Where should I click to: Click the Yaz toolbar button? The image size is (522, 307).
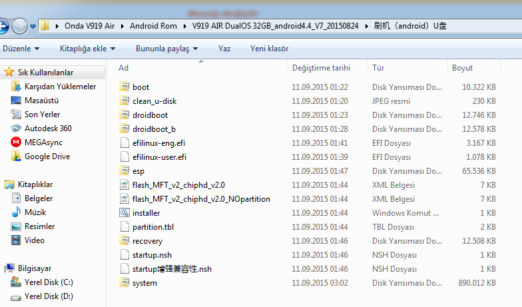pos(224,49)
